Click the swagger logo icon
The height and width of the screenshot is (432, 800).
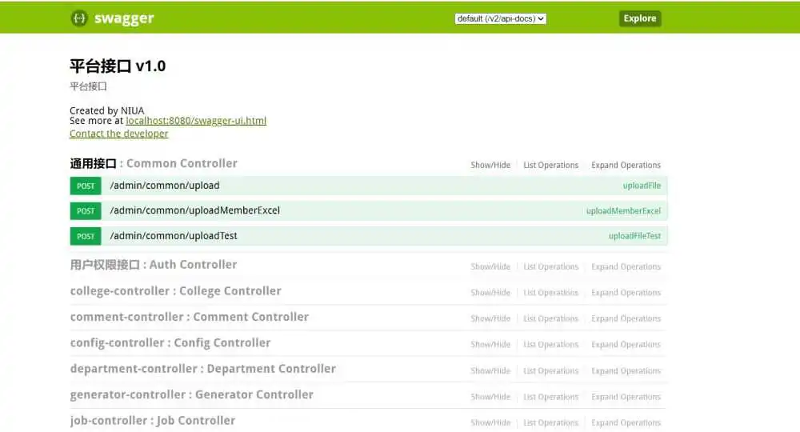[x=79, y=18]
